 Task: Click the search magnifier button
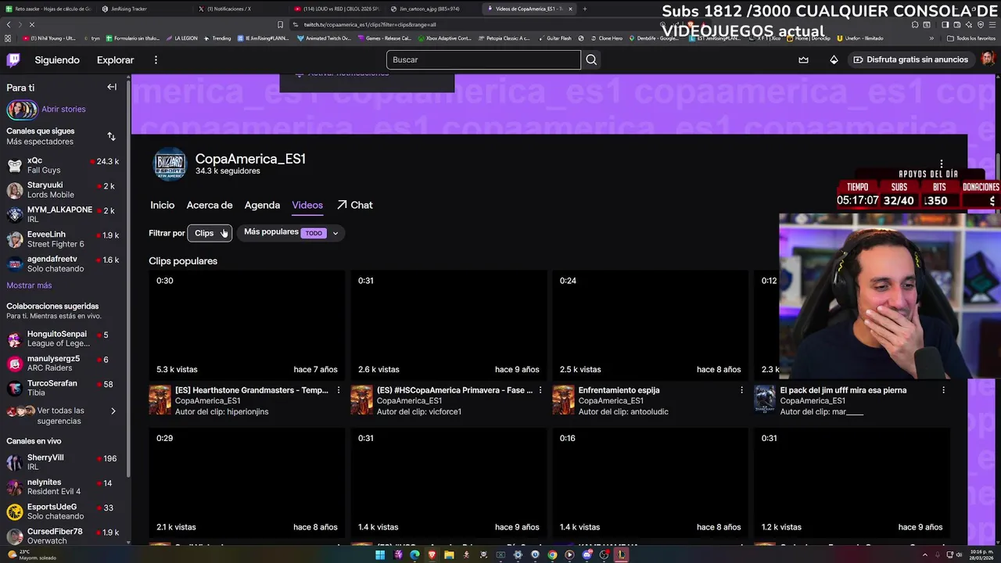(591, 59)
